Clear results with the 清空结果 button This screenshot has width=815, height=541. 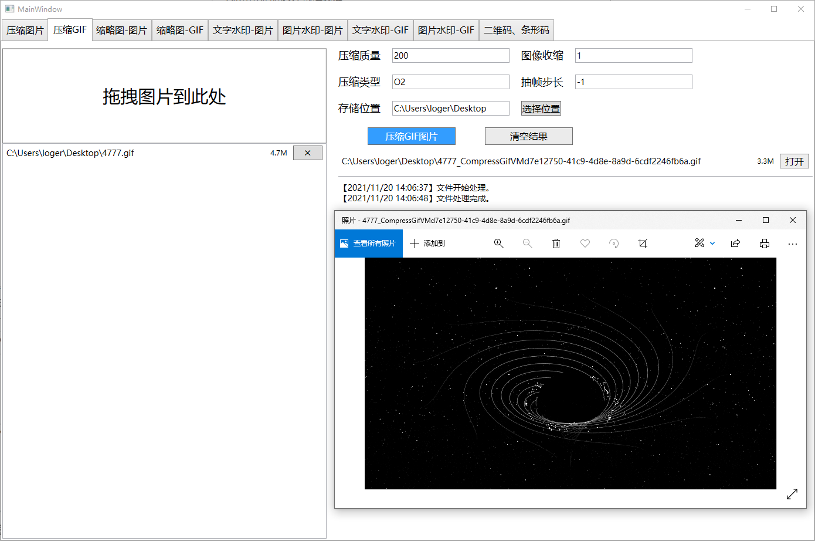pos(528,136)
